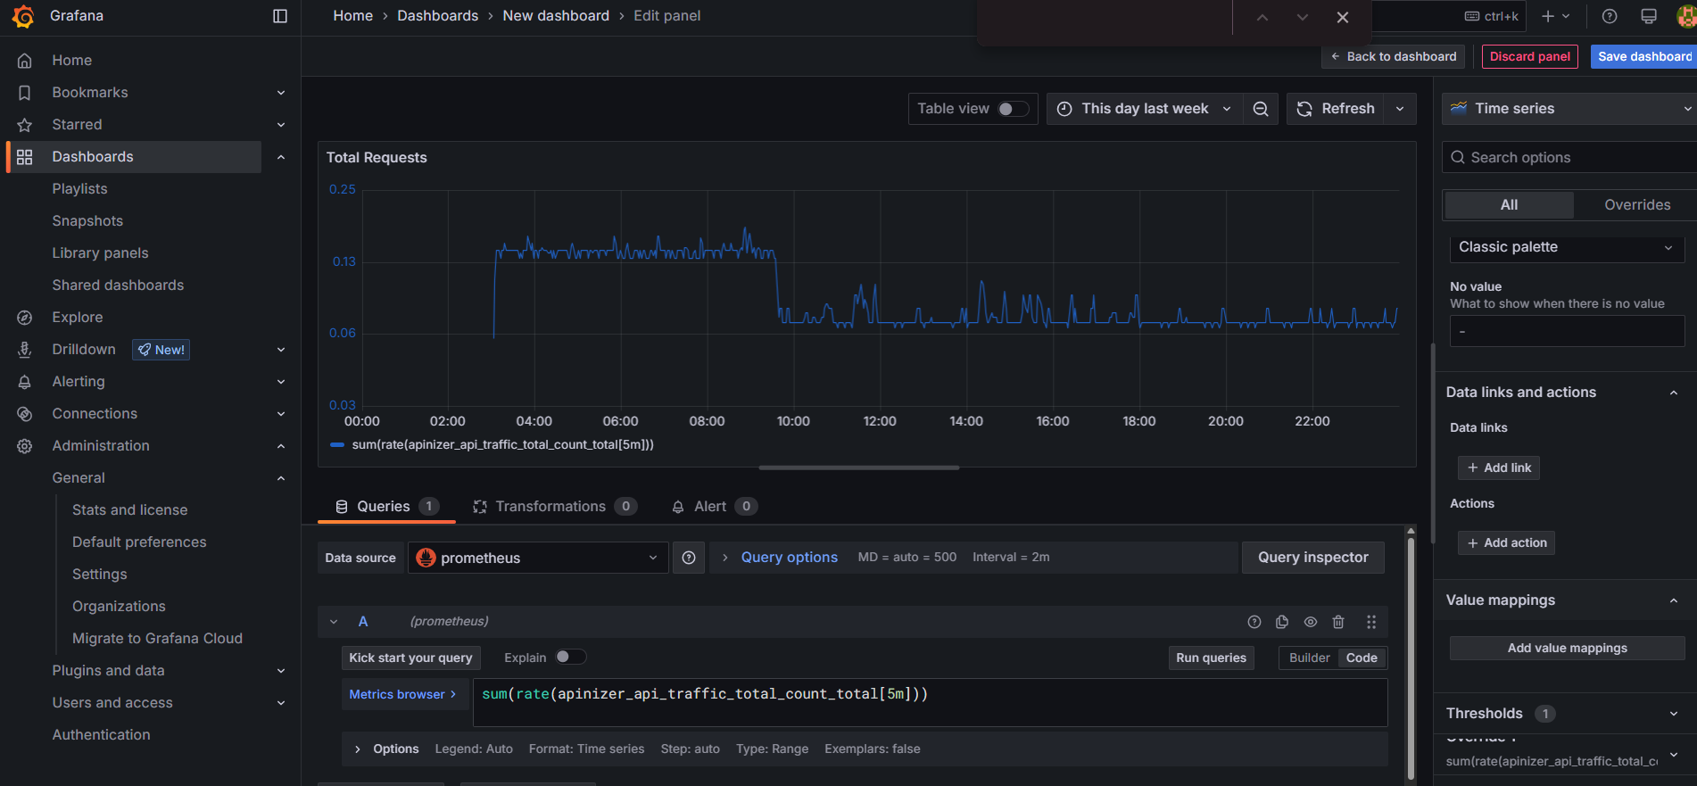Toggle Table view switch
This screenshot has width=1697, height=786.
click(1013, 109)
